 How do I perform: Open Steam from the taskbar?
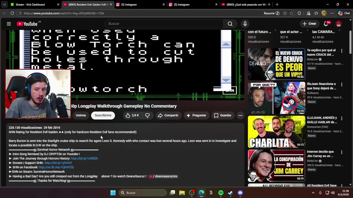point(231,193)
